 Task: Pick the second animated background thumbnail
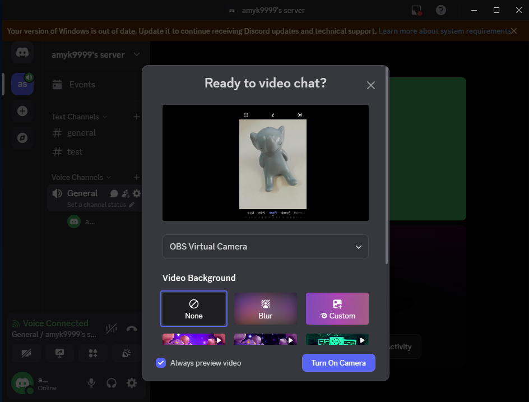(266, 339)
